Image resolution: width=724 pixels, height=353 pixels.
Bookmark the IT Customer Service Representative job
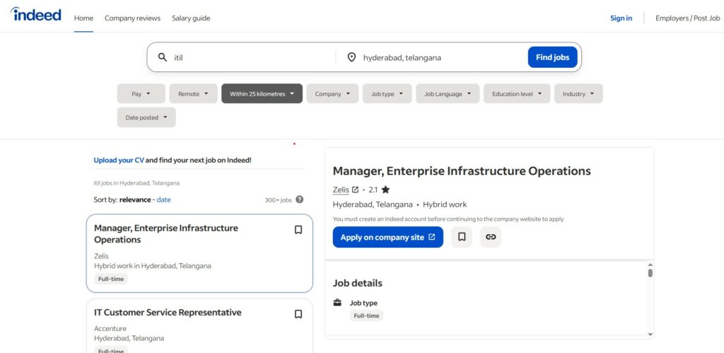point(298,314)
